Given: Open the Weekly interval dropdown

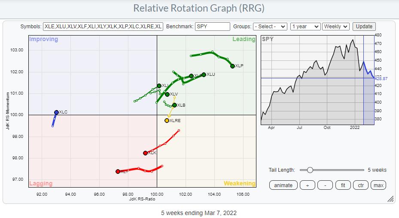Looking at the screenshot, I should click(x=336, y=27).
